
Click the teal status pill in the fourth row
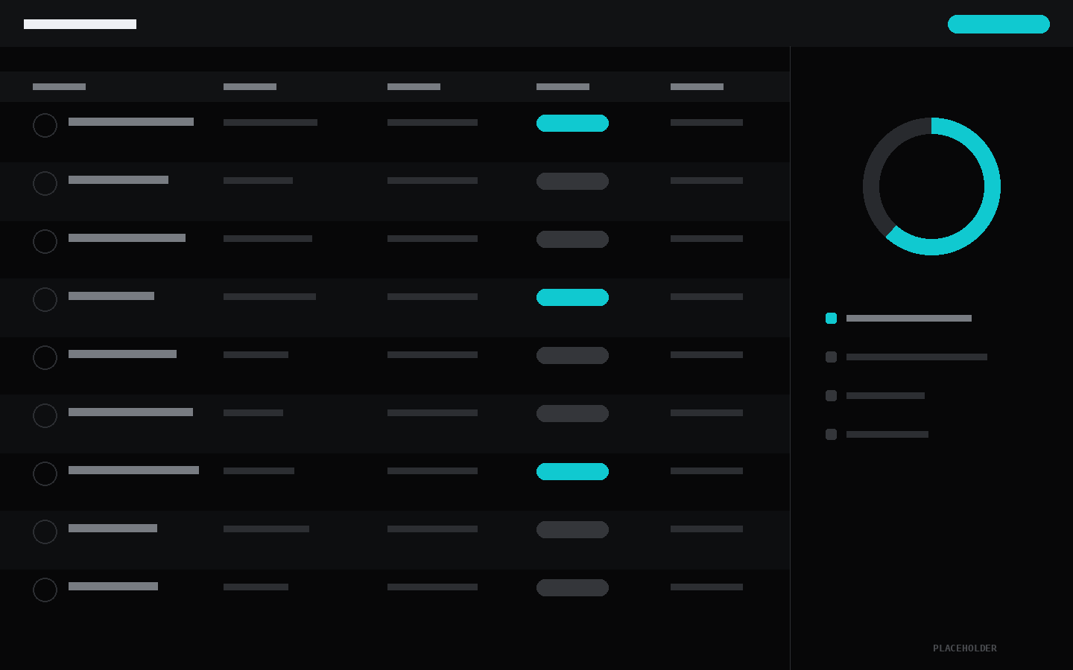[572, 297]
